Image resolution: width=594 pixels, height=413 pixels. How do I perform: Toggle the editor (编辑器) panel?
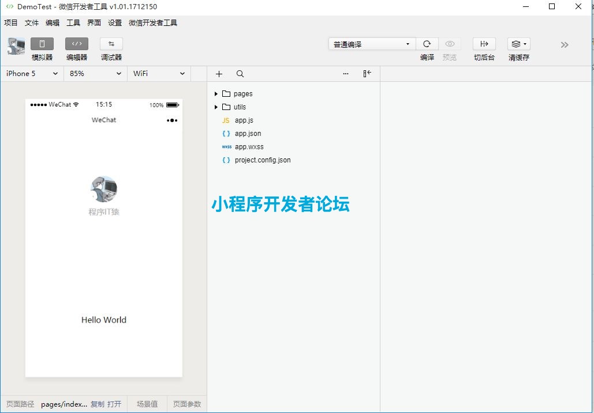(x=76, y=44)
